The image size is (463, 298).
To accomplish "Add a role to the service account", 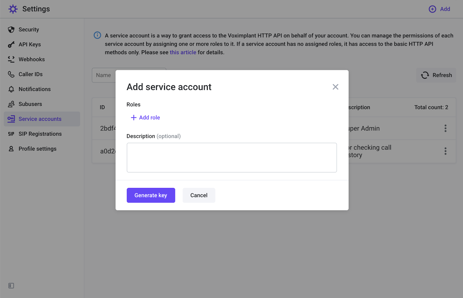I will click(x=145, y=118).
